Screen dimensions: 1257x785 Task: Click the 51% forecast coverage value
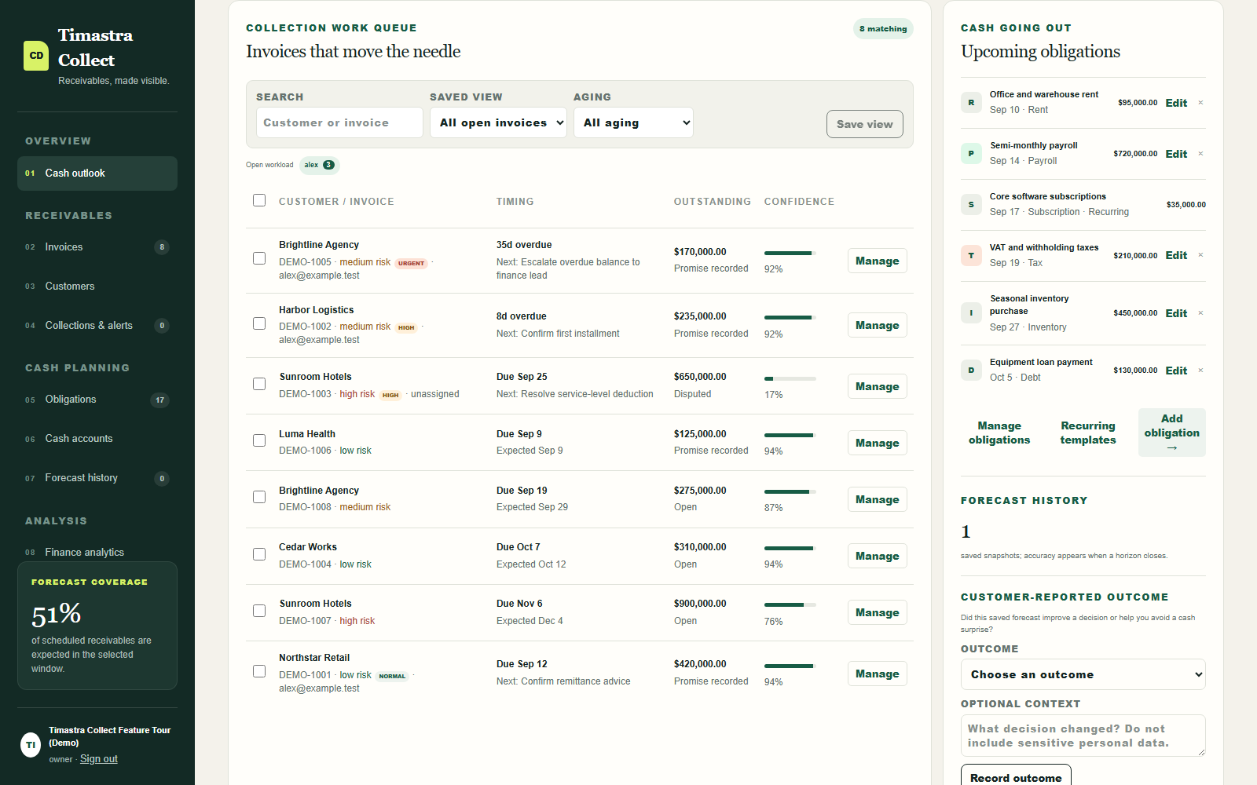57,614
